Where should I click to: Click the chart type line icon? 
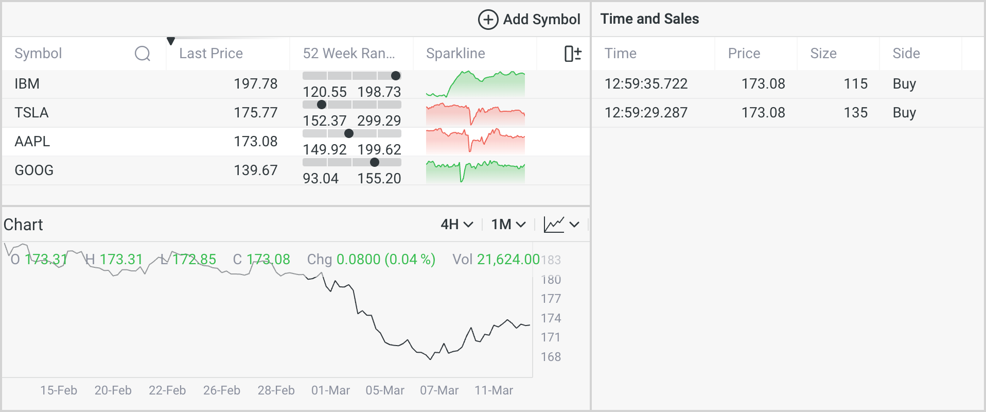click(554, 225)
